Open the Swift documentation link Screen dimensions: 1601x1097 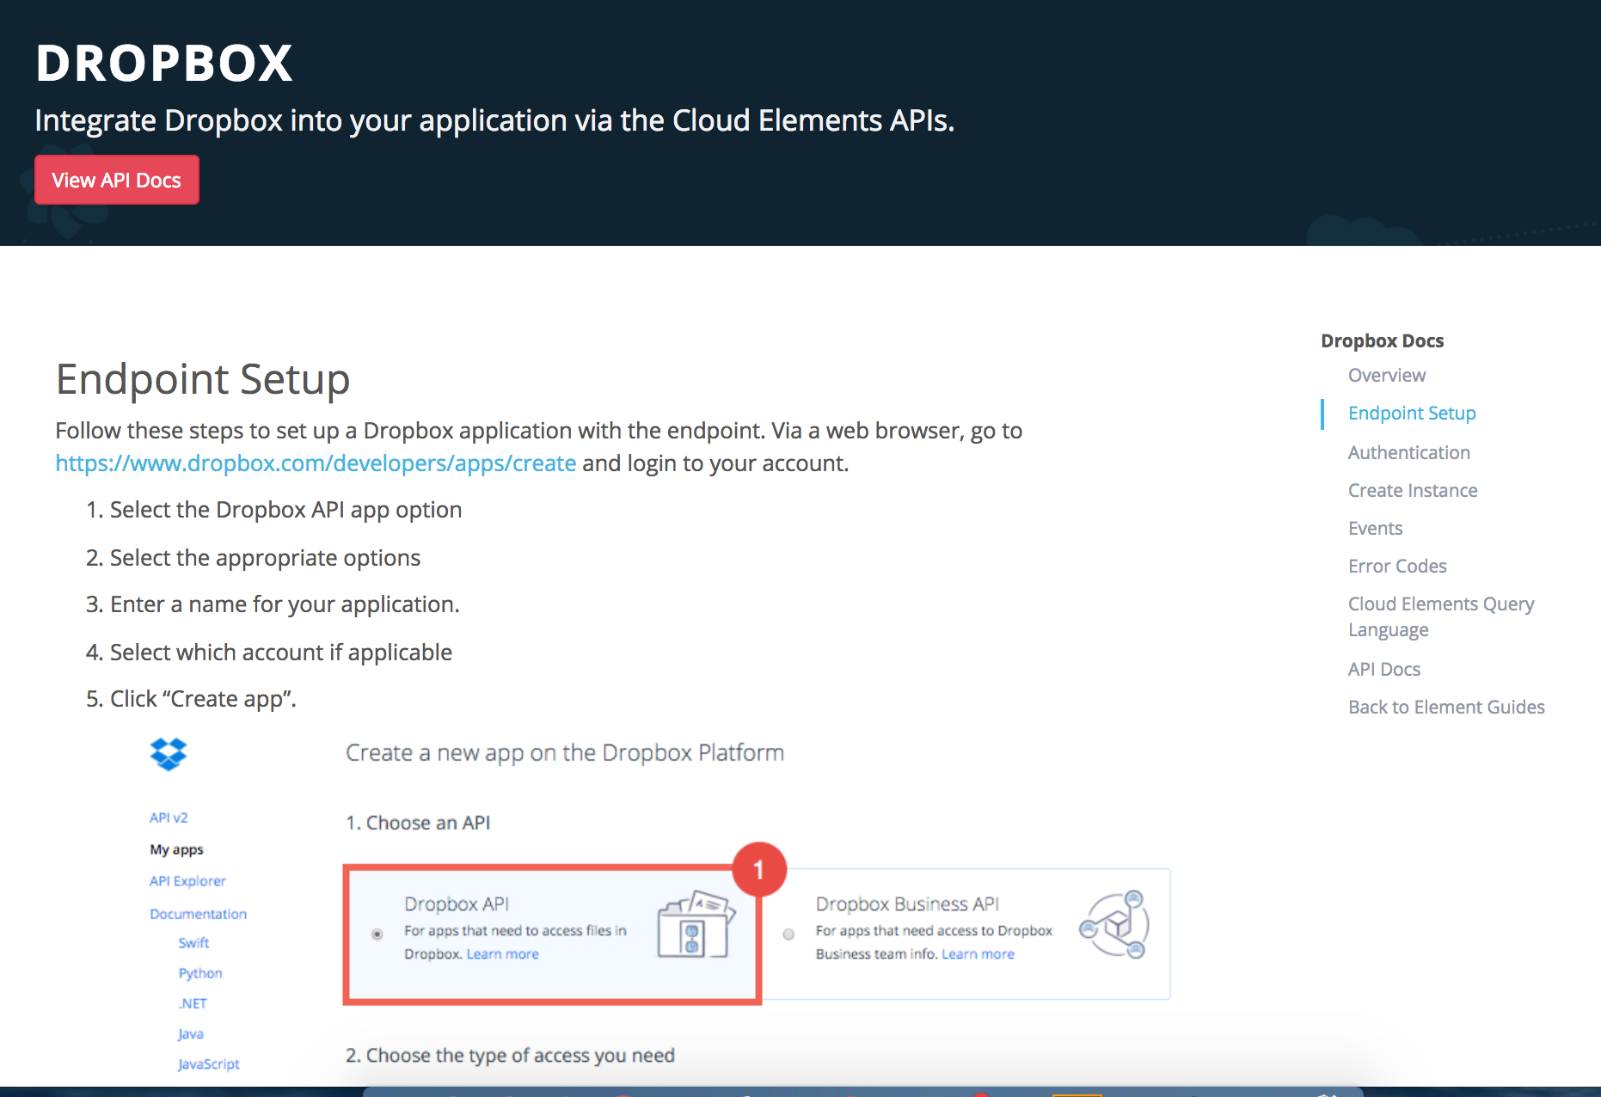click(193, 943)
